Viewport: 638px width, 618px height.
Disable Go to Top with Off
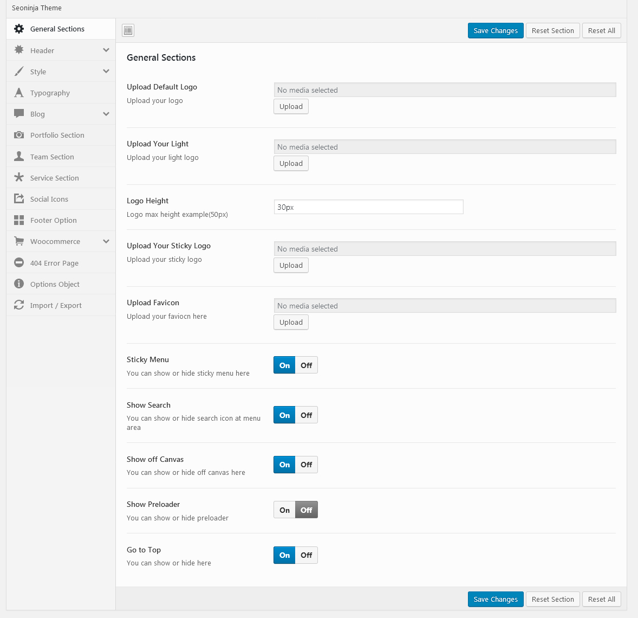[307, 555]
